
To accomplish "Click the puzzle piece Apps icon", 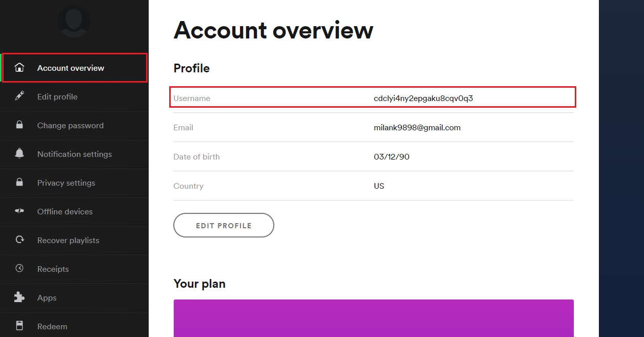I will tap(19, 298).
